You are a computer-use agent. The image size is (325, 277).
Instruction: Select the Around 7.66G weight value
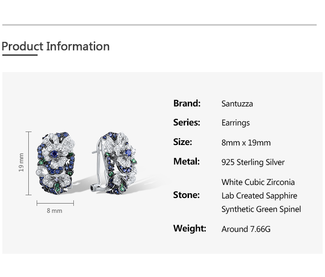(x=246, y=229)
